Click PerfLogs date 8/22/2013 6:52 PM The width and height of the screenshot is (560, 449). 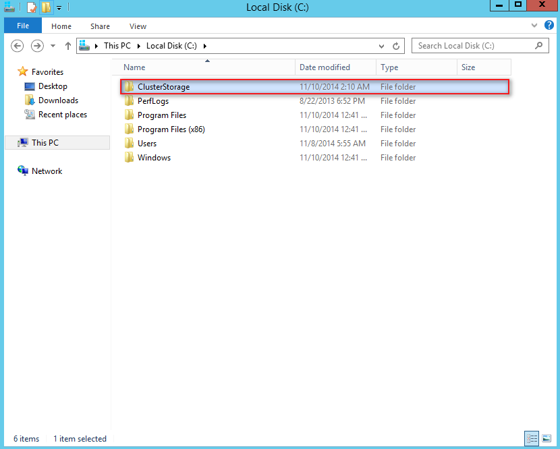[x=332, y=101]
